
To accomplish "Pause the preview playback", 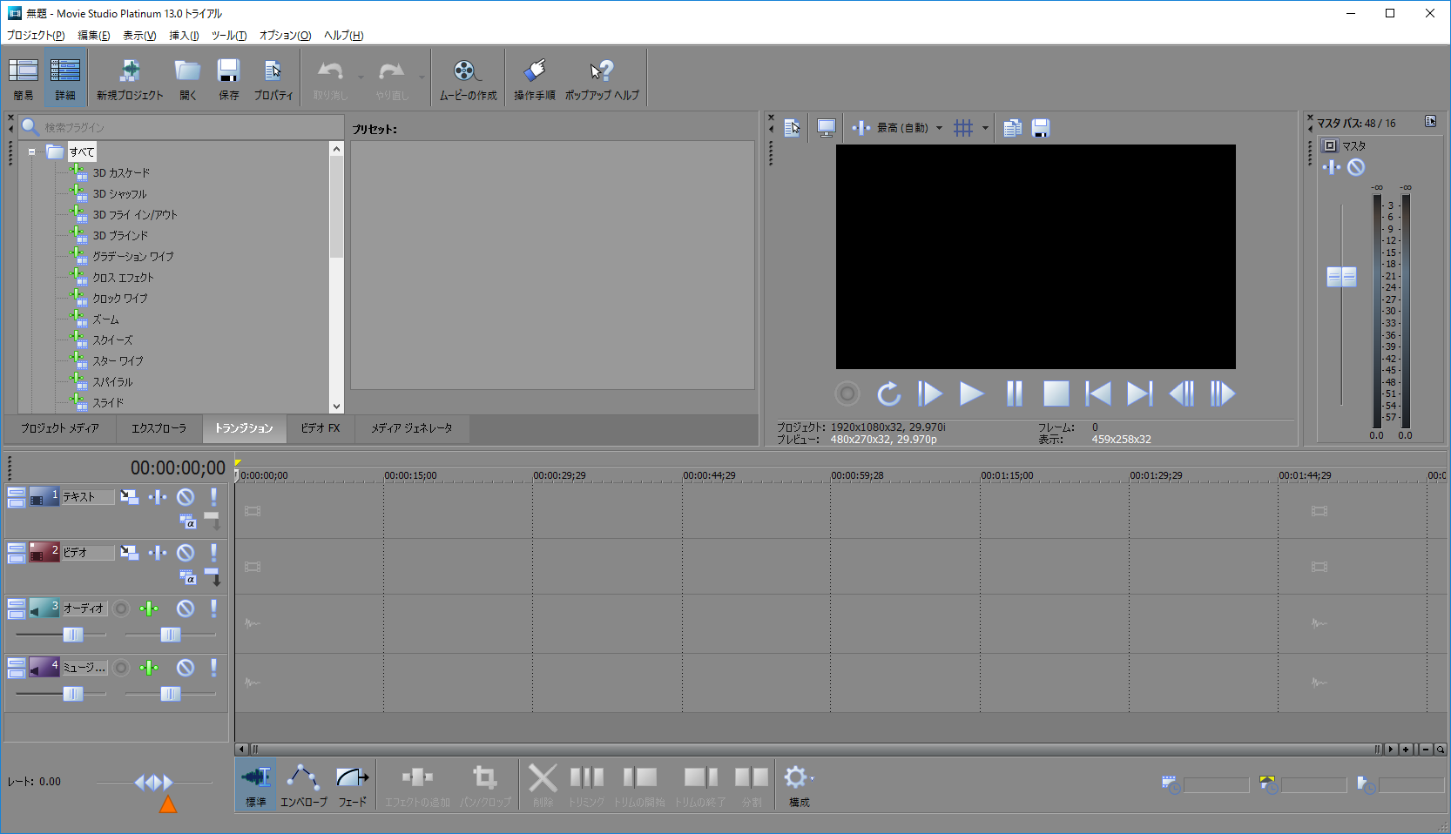I will 1014,393.
